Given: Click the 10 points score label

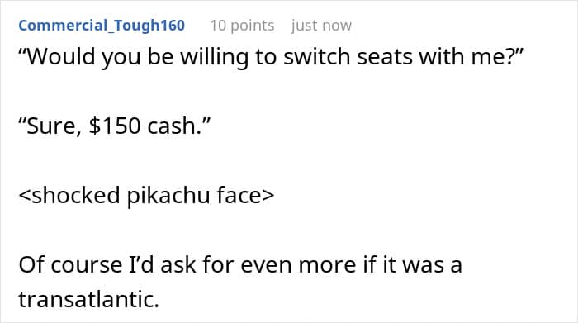Looking at the screenshot, I should (x=242, y=26).
